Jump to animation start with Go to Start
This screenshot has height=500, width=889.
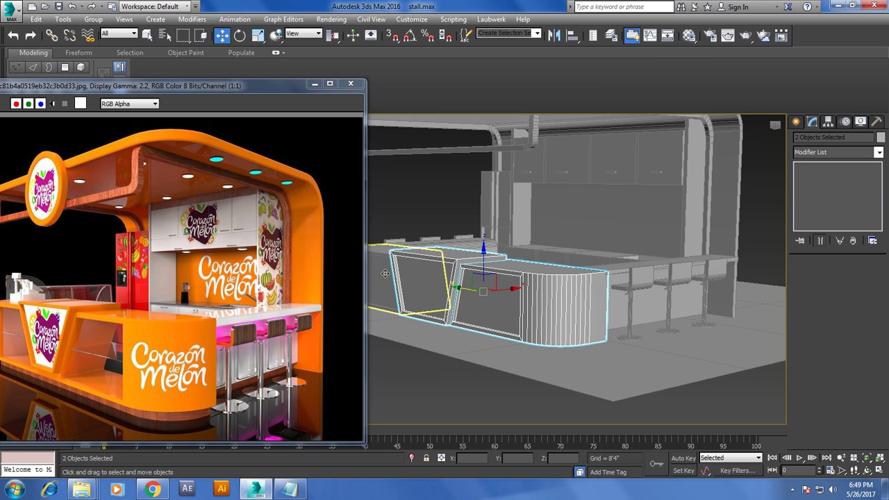point(772,458)
